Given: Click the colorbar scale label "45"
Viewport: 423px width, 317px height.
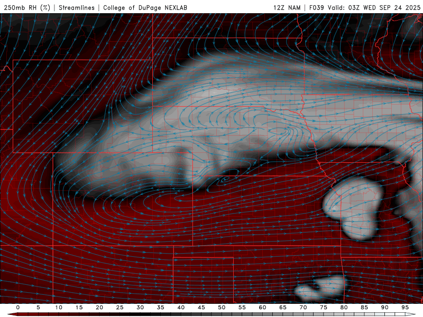Looking at the screenshot, I should (x=201, y=307).
